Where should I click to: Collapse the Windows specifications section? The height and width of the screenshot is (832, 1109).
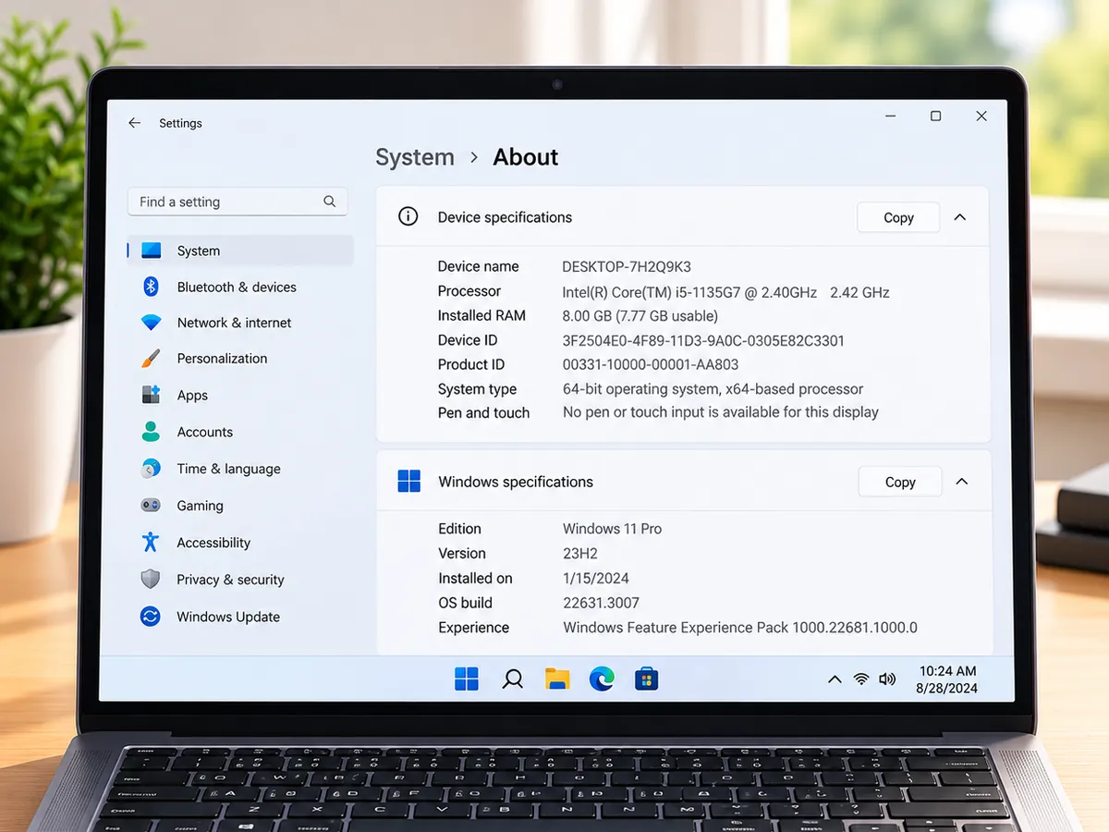click(961, 482)
